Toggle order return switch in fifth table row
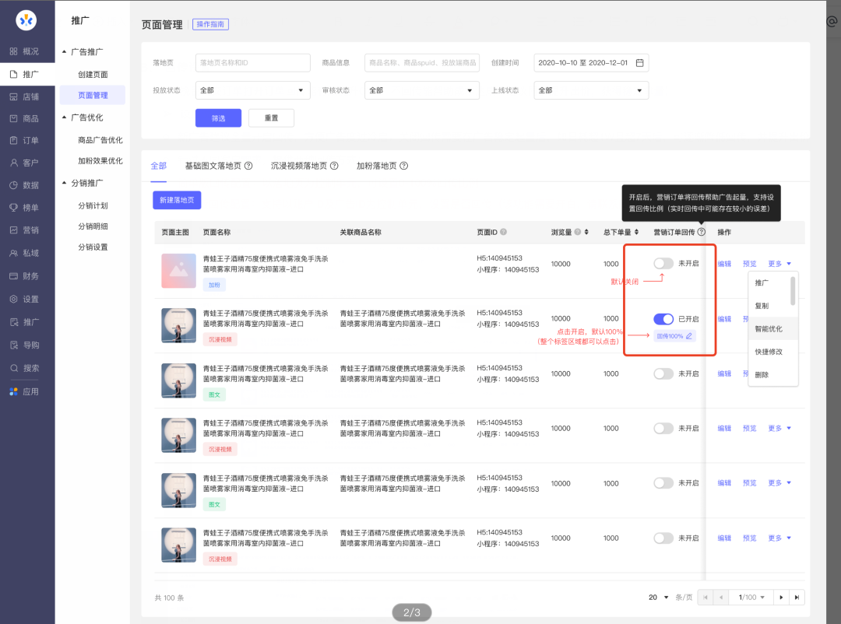The width and height of the screenshot is (841, 624). tap(663, 483)
